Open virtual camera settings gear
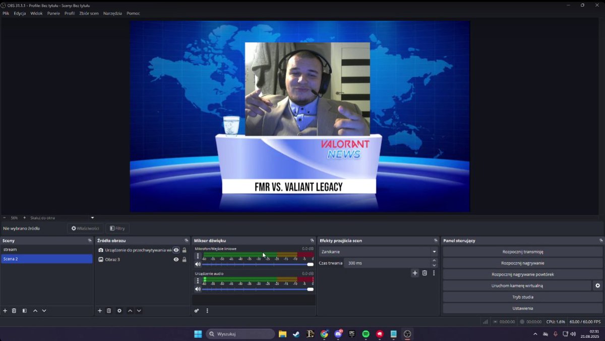Image resolution: width=605 pixels, height=341 pixels. (x=597, y=286)
